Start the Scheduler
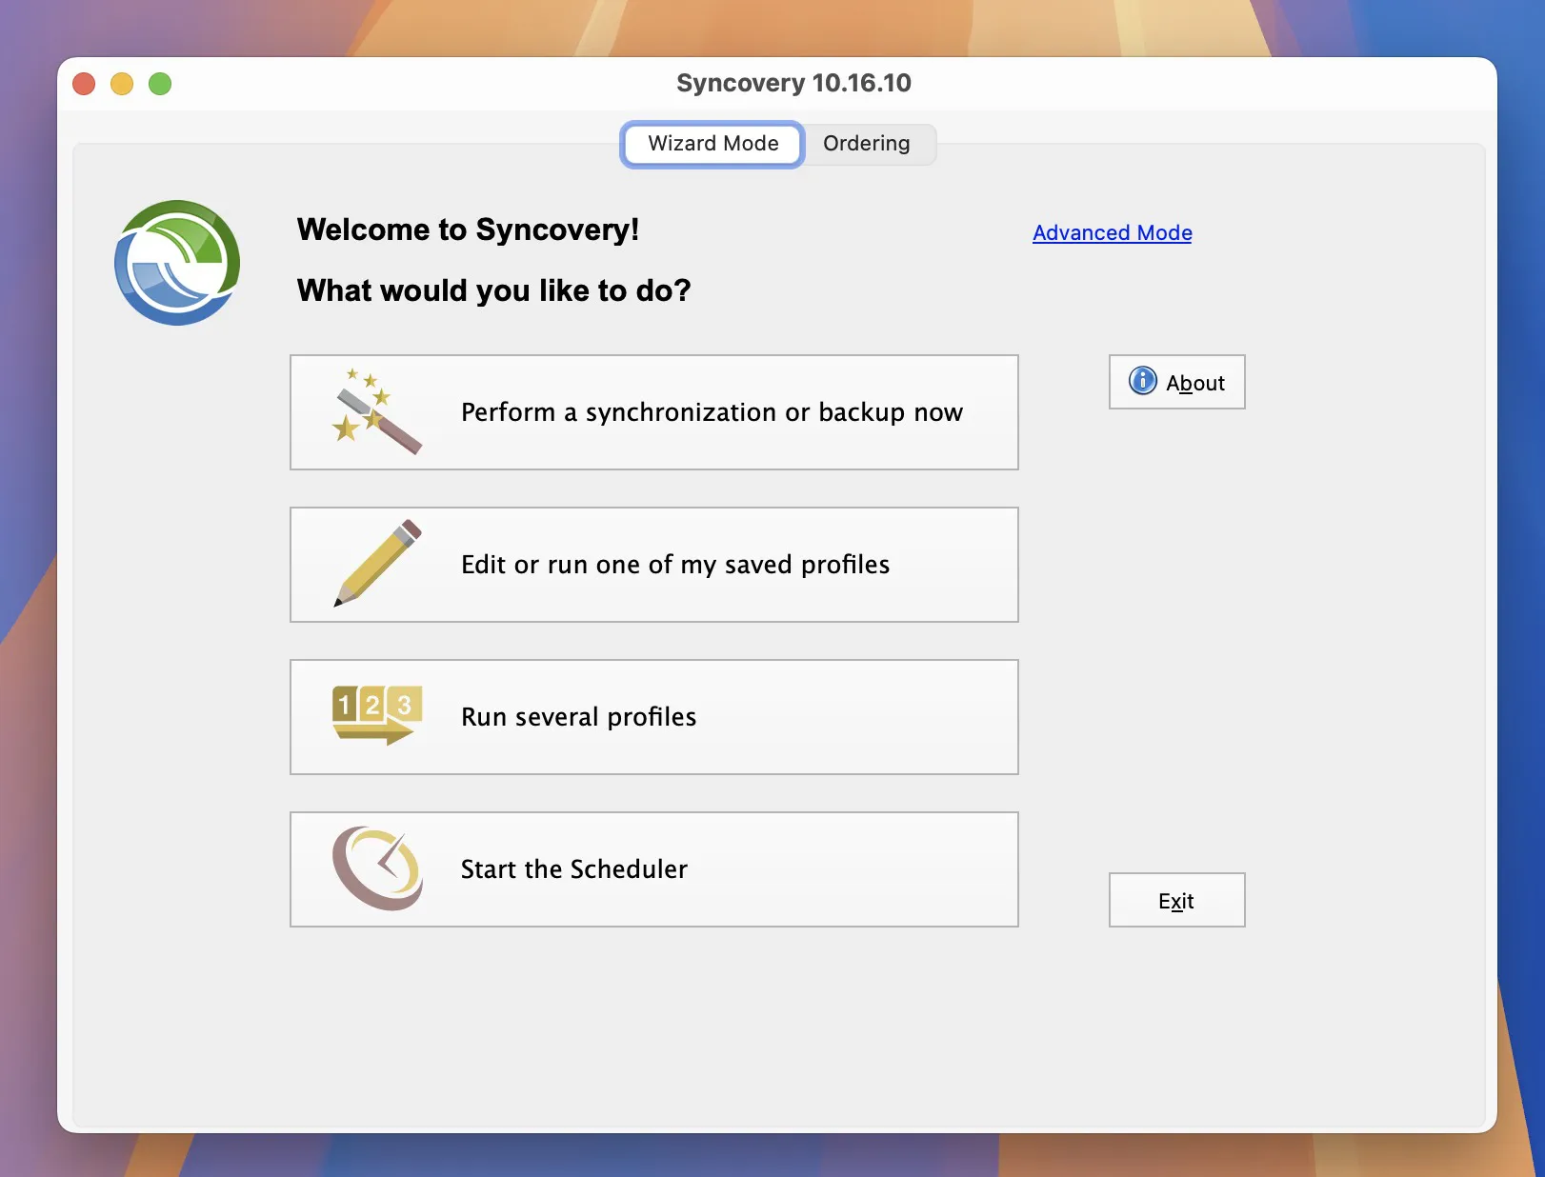 [654, 869]
